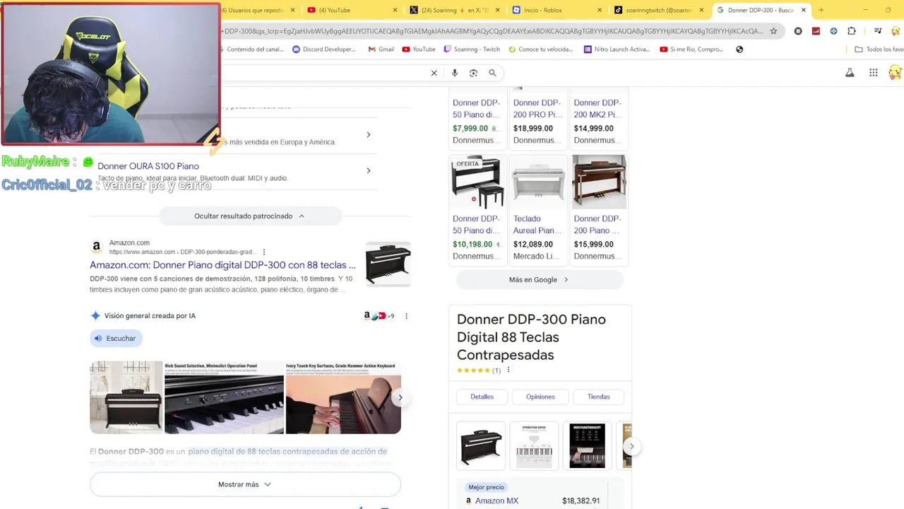Open the AI overview three-dot options
Viewport: 904px width, 509px height.
[x=406, y=316]
